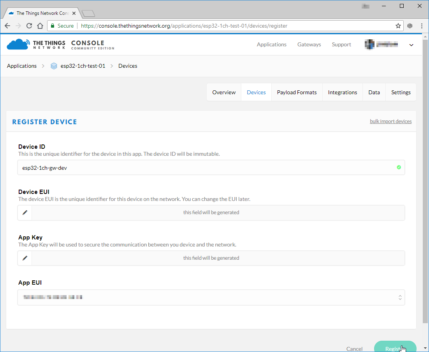Click the pencil icon for App Key
The width and height of the screenshot is (429, 352).
(25, 258)
